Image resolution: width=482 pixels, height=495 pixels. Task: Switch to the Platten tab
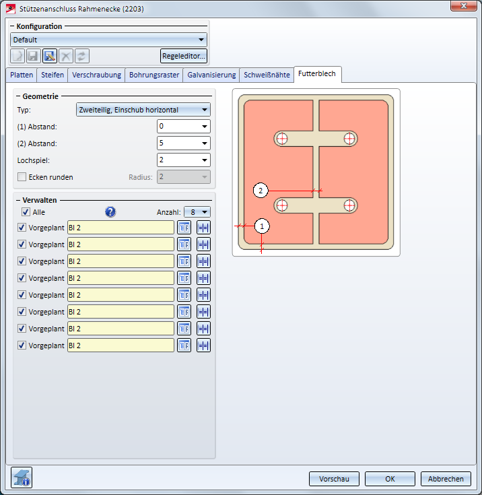coord(22,75)
